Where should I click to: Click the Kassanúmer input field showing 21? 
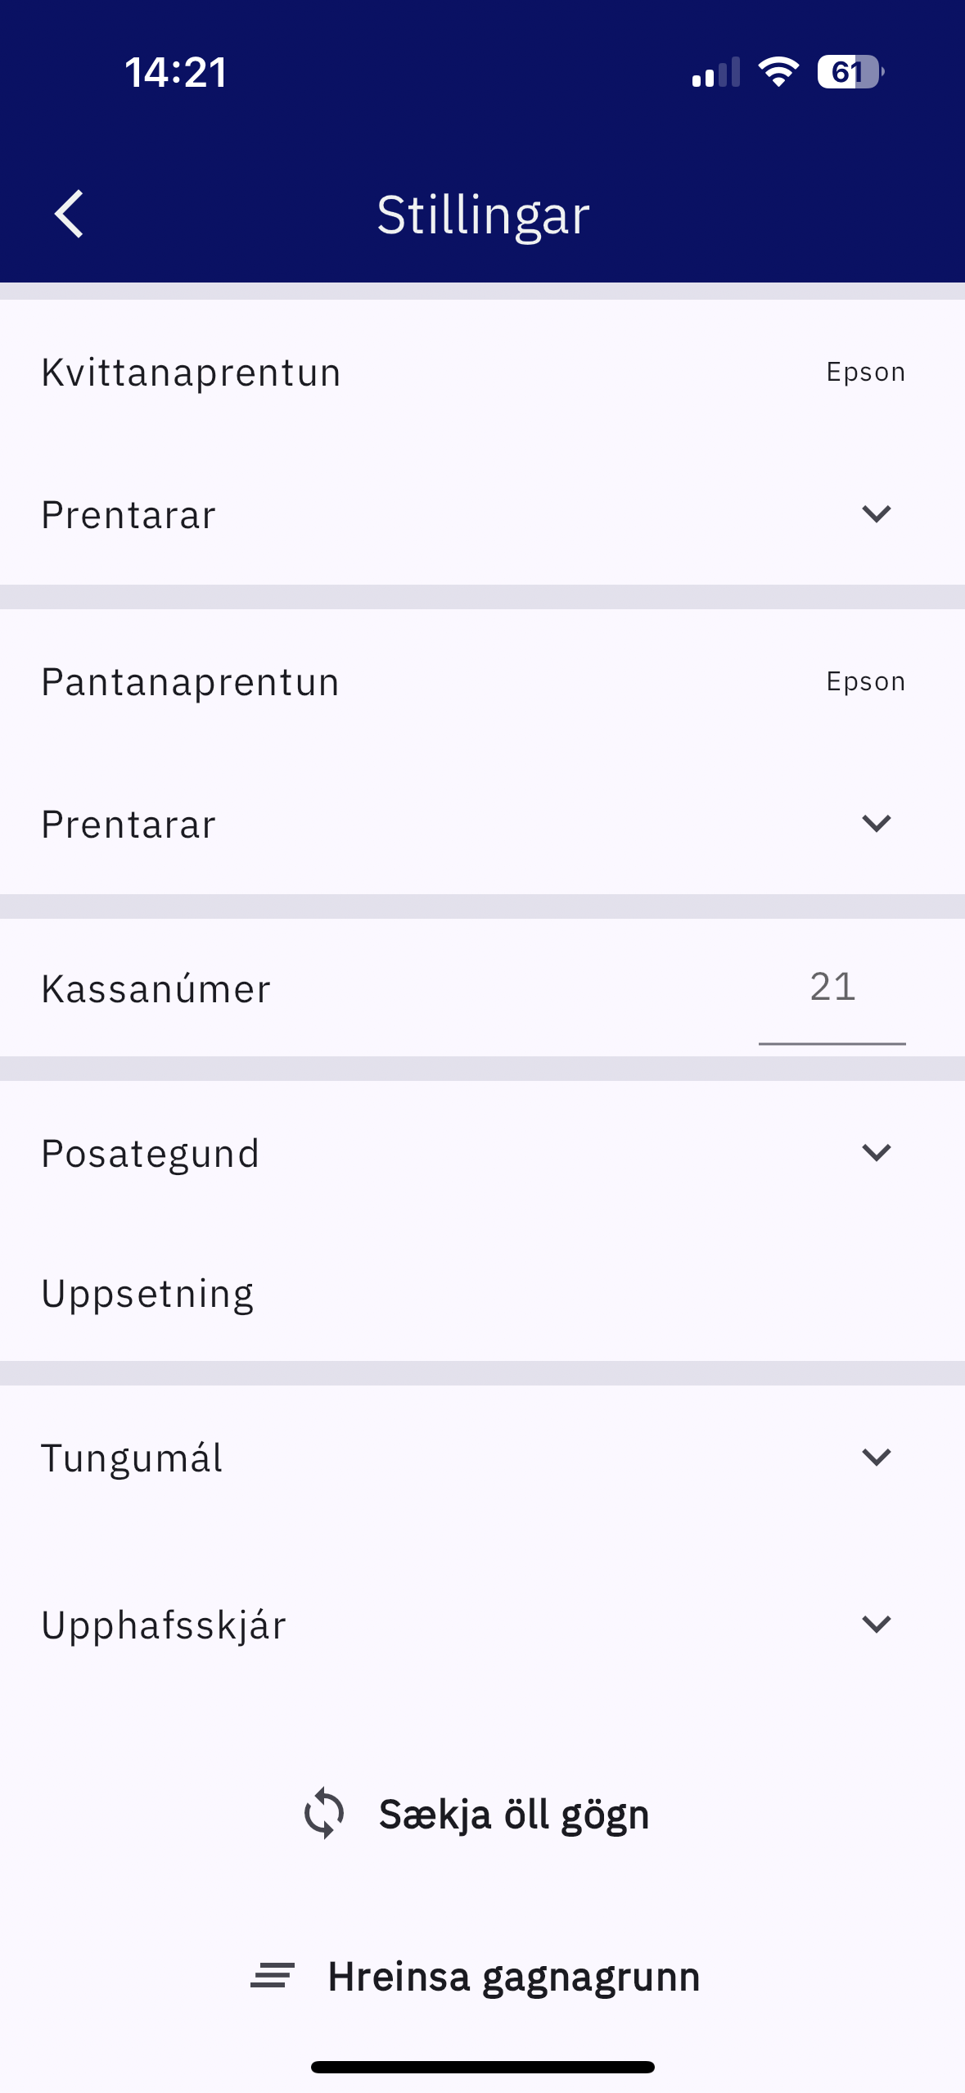832,988
